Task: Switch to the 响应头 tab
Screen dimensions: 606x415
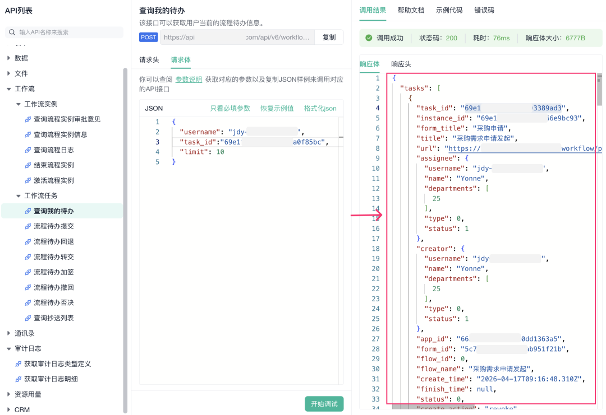Action: pyautogui.click(x=401, y=64)
